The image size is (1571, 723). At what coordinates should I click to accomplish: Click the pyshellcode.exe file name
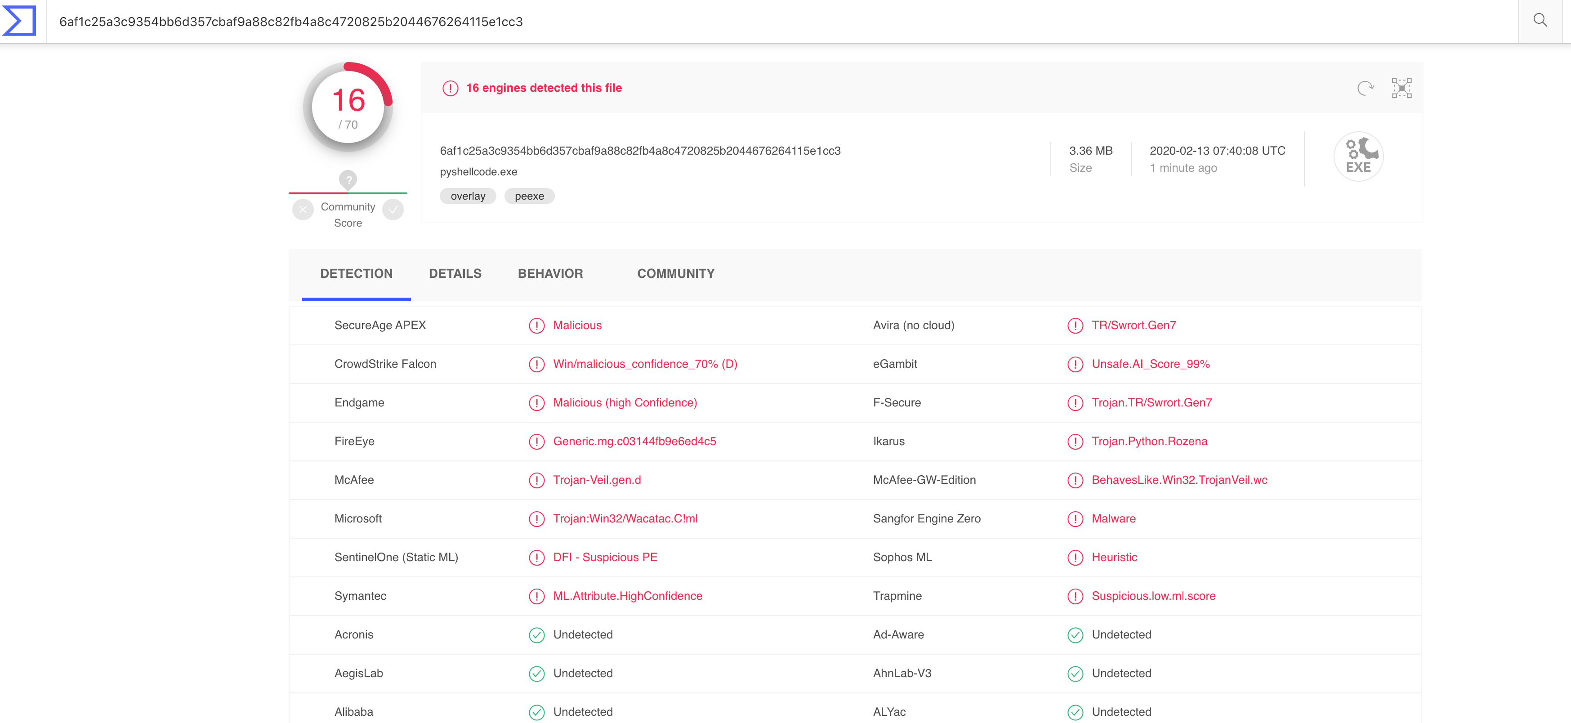479,172
